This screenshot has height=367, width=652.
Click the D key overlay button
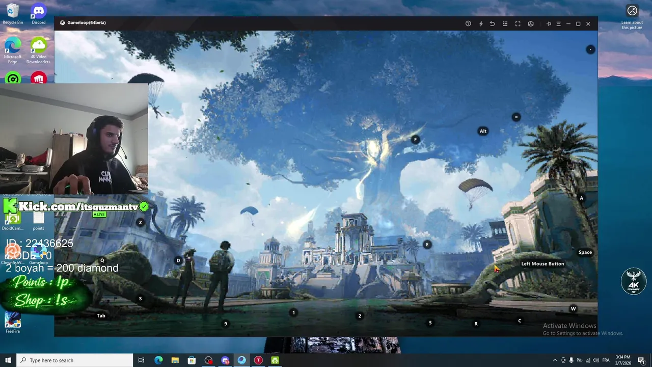(x=178, y=260)
